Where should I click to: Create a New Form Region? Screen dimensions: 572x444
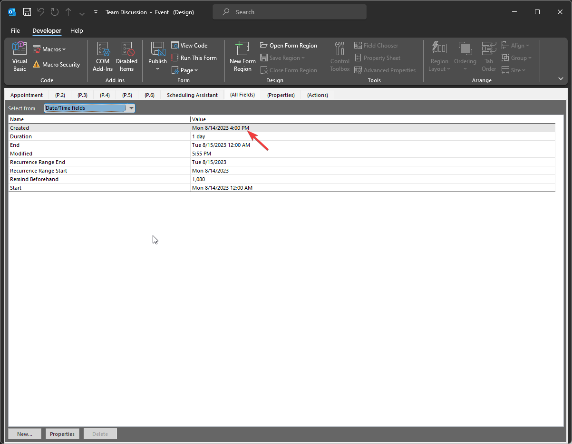(x=242, y=56)
